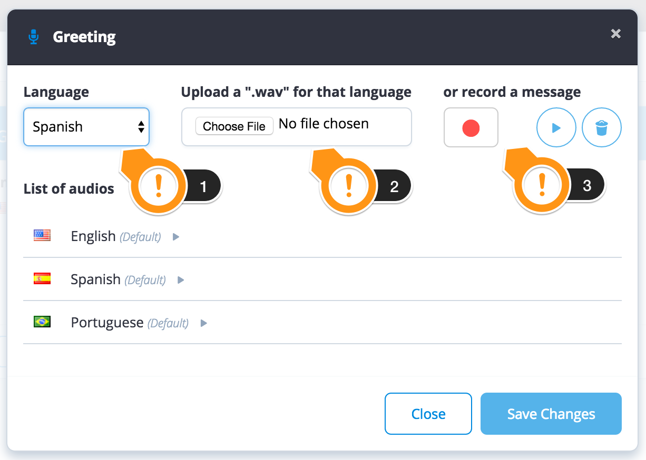Image resolution: width=646 pixels, height=460 pixels.
Task: Click the Choose File button
Action: pos(234,126)
